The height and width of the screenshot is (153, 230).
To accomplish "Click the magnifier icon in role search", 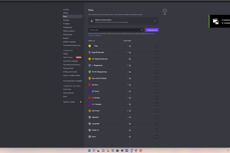I will click(142, 30).
